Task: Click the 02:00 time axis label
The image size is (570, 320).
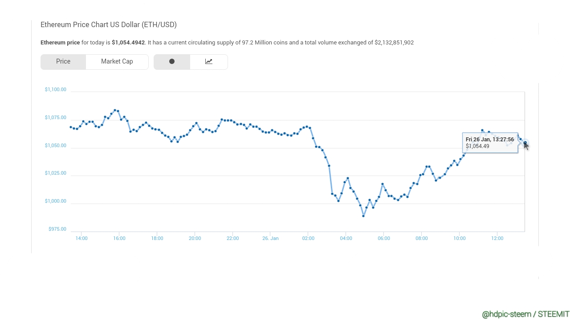Action: (308, 239)
